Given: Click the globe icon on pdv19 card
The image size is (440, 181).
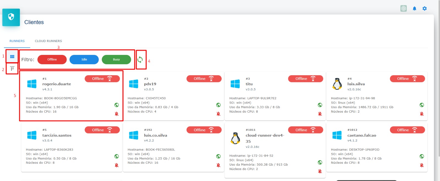Looking at the screenshot, I should 218,105.
